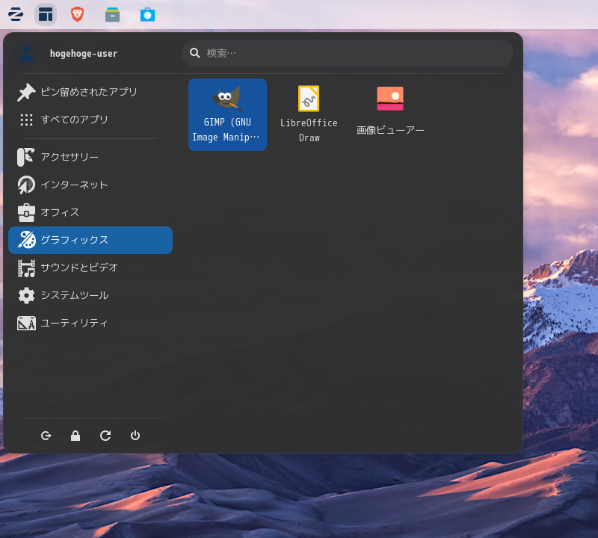Click the hogehoge-user avatar icon

tap(26, 53)
